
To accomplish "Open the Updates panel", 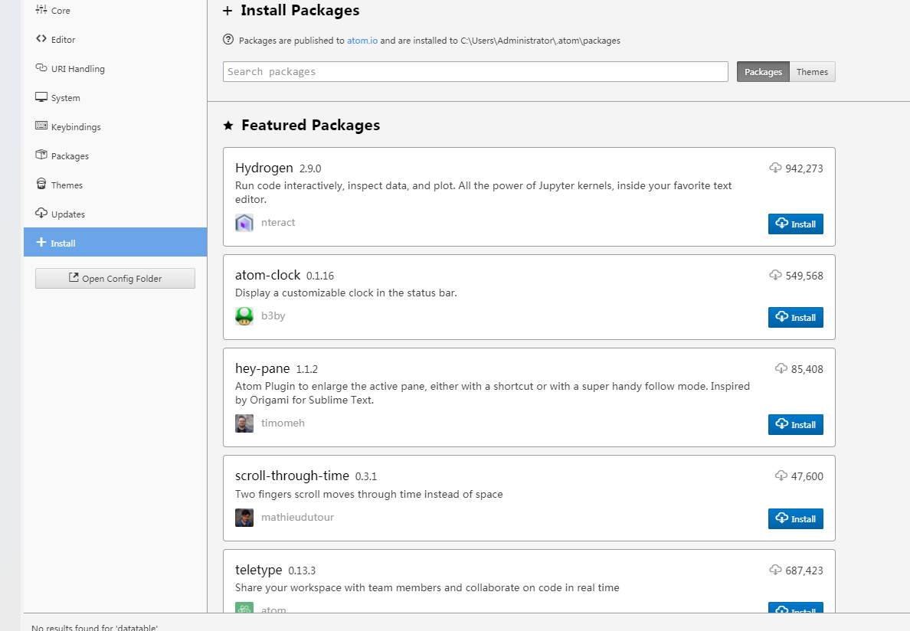I will [x=115, y=214].
